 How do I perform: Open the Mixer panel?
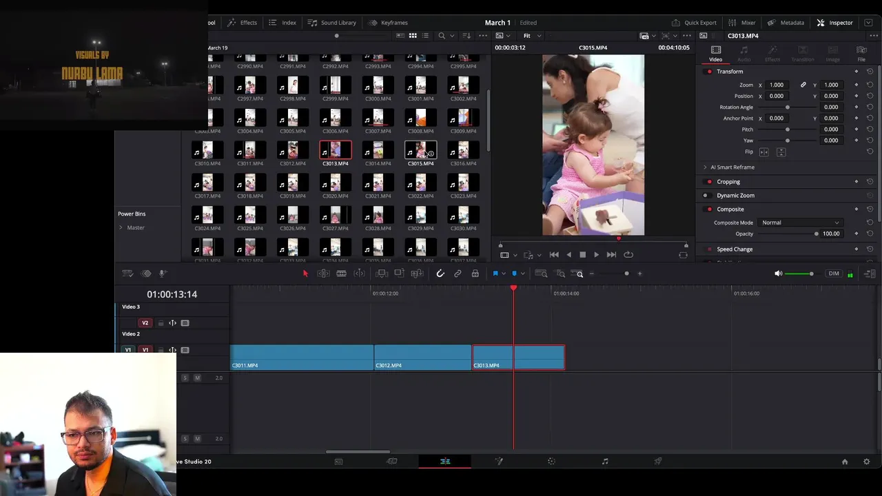[742, 23]
